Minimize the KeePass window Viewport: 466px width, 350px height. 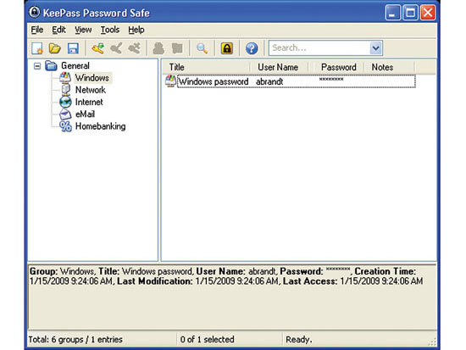393,13
